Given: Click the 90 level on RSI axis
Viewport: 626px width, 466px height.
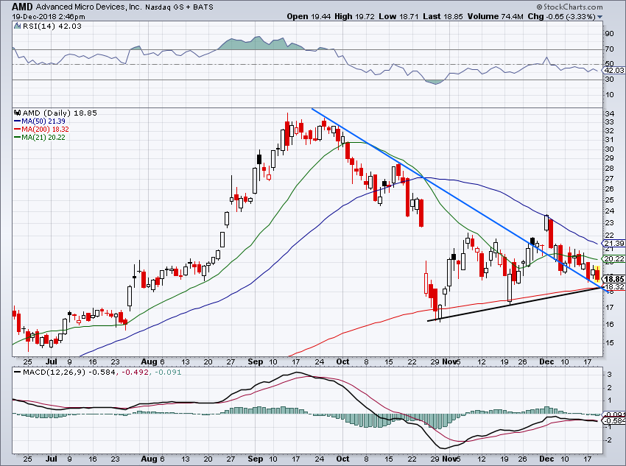Looking at the screenshot, I should [x=609, y=34].
